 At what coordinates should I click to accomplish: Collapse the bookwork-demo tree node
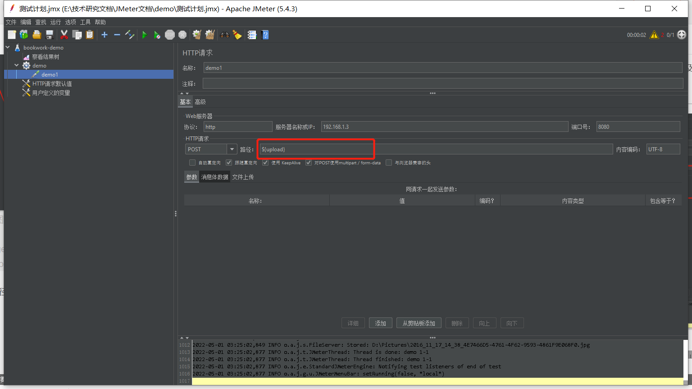[8, 47]
